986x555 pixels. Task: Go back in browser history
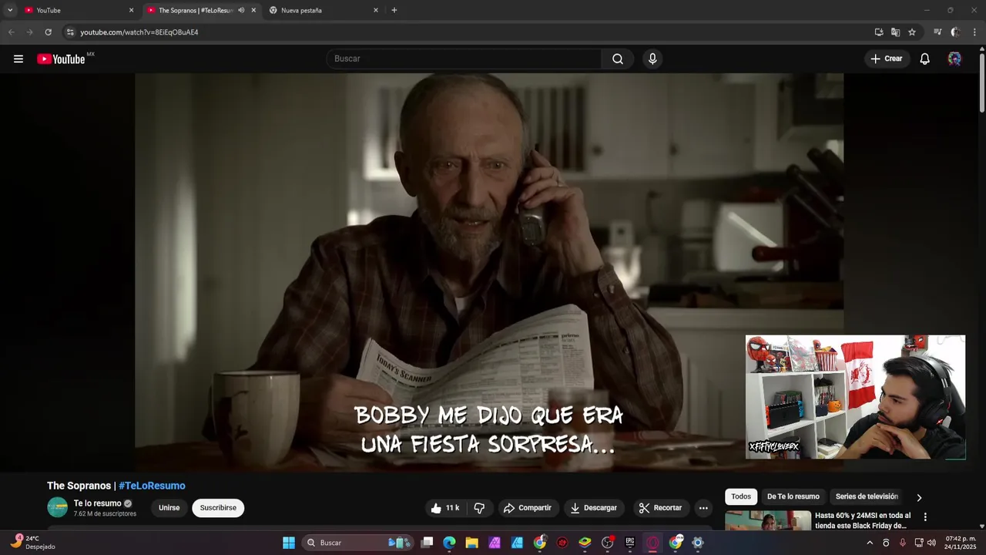click(x=11, y=32)
